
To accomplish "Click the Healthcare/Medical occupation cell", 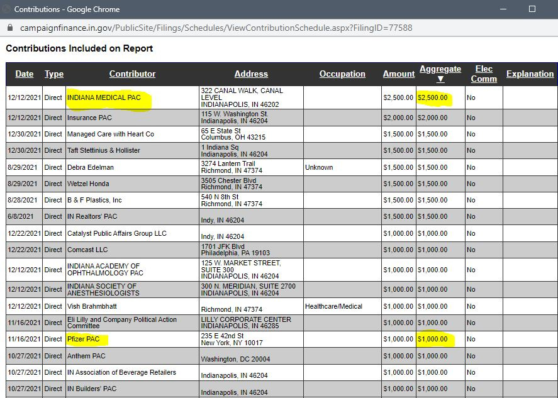I will (x=342, y=306).
